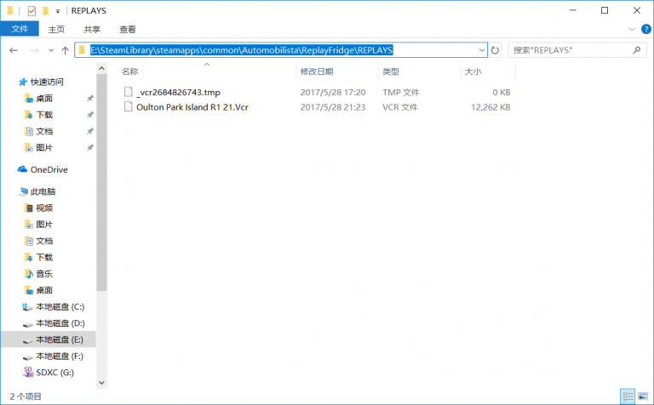Open 音乐 folder under This PC
The width and height of the screenshot is (654, 405).
click(44, 274)
